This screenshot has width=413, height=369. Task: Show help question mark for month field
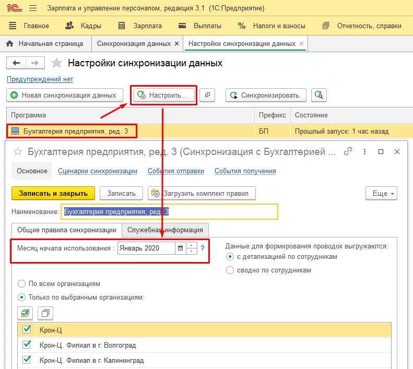point(202,248)
